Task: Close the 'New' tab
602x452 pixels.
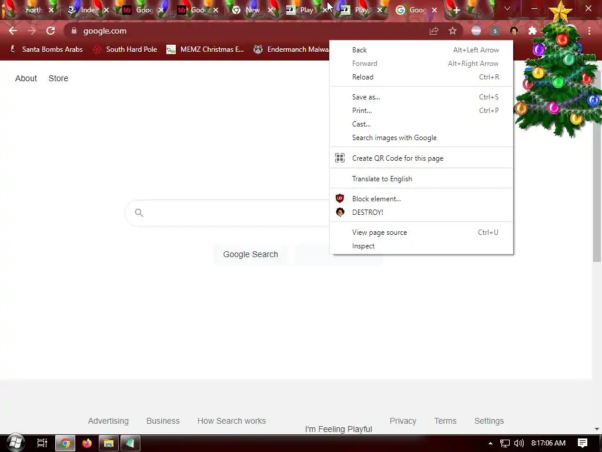Action: coord(270,10)
